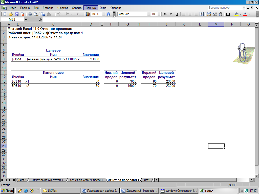Open the Данные menu
This screenshot has width=259, height=194.
click(91, 8)
